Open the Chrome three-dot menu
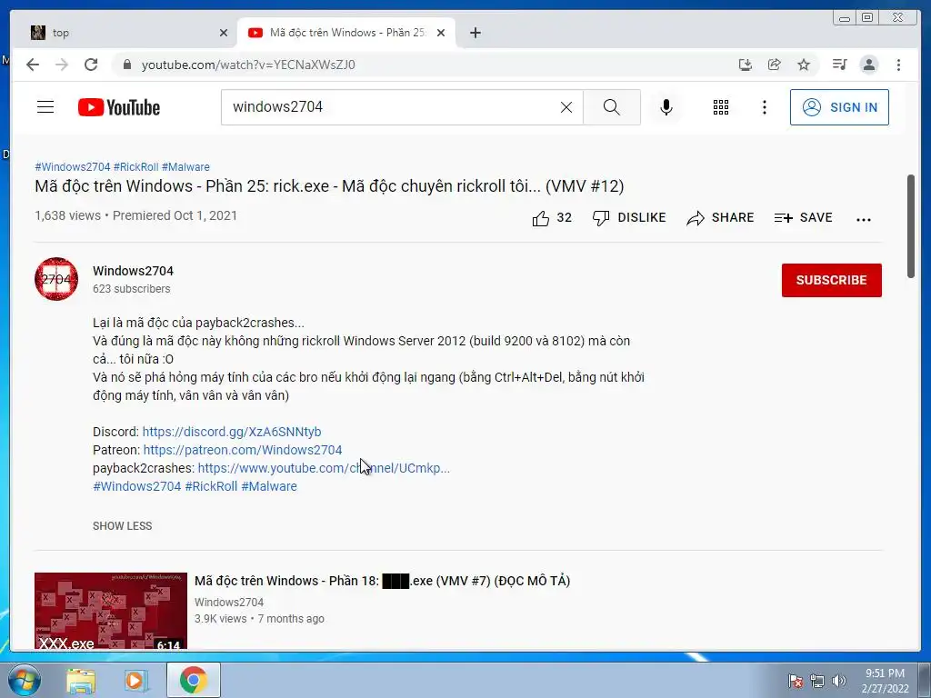This screenshot has width=931, height=698. [x=898, y=65]
